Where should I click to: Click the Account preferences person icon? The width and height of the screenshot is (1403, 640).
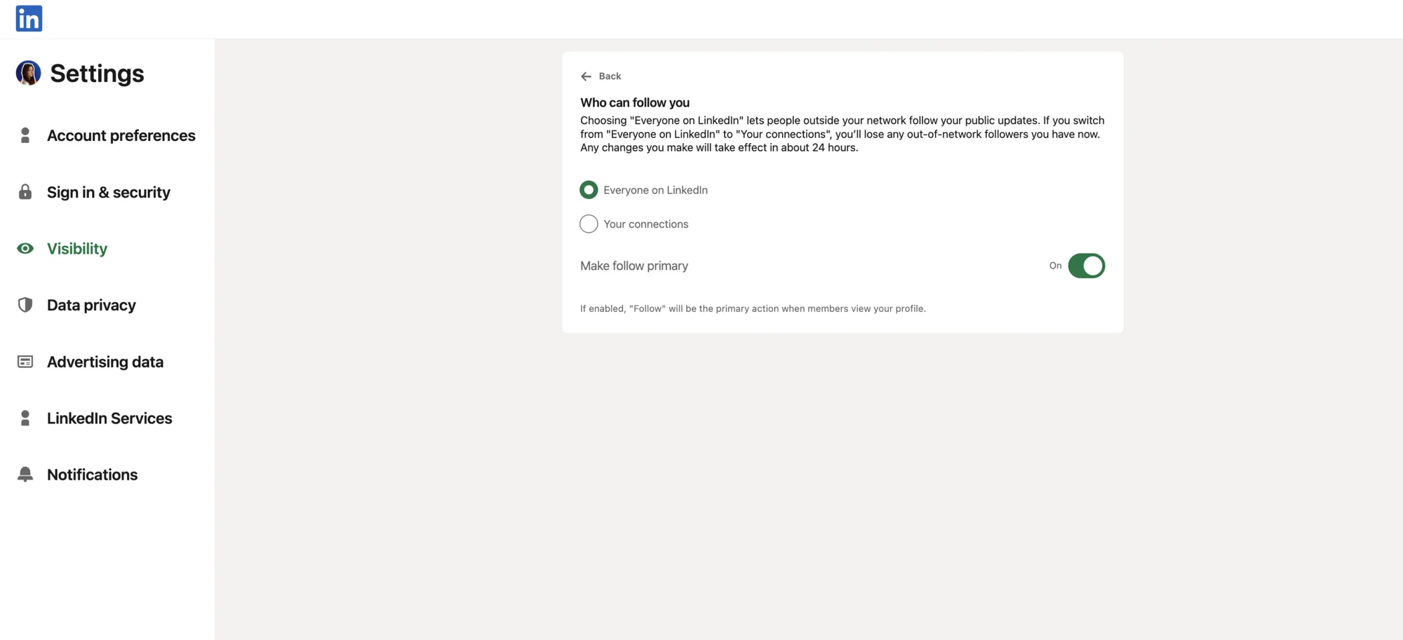[x=25, y=135]
